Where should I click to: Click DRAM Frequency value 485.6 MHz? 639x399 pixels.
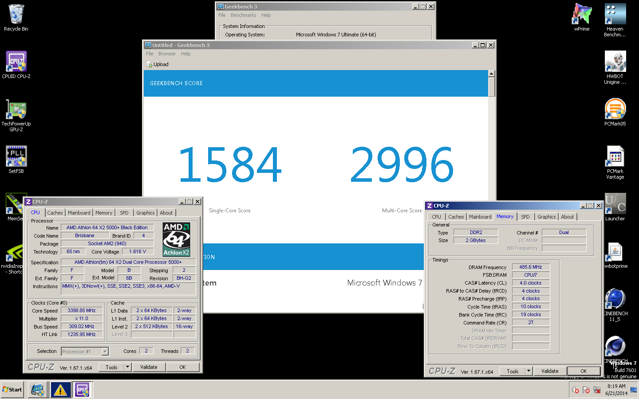[531, 267]
